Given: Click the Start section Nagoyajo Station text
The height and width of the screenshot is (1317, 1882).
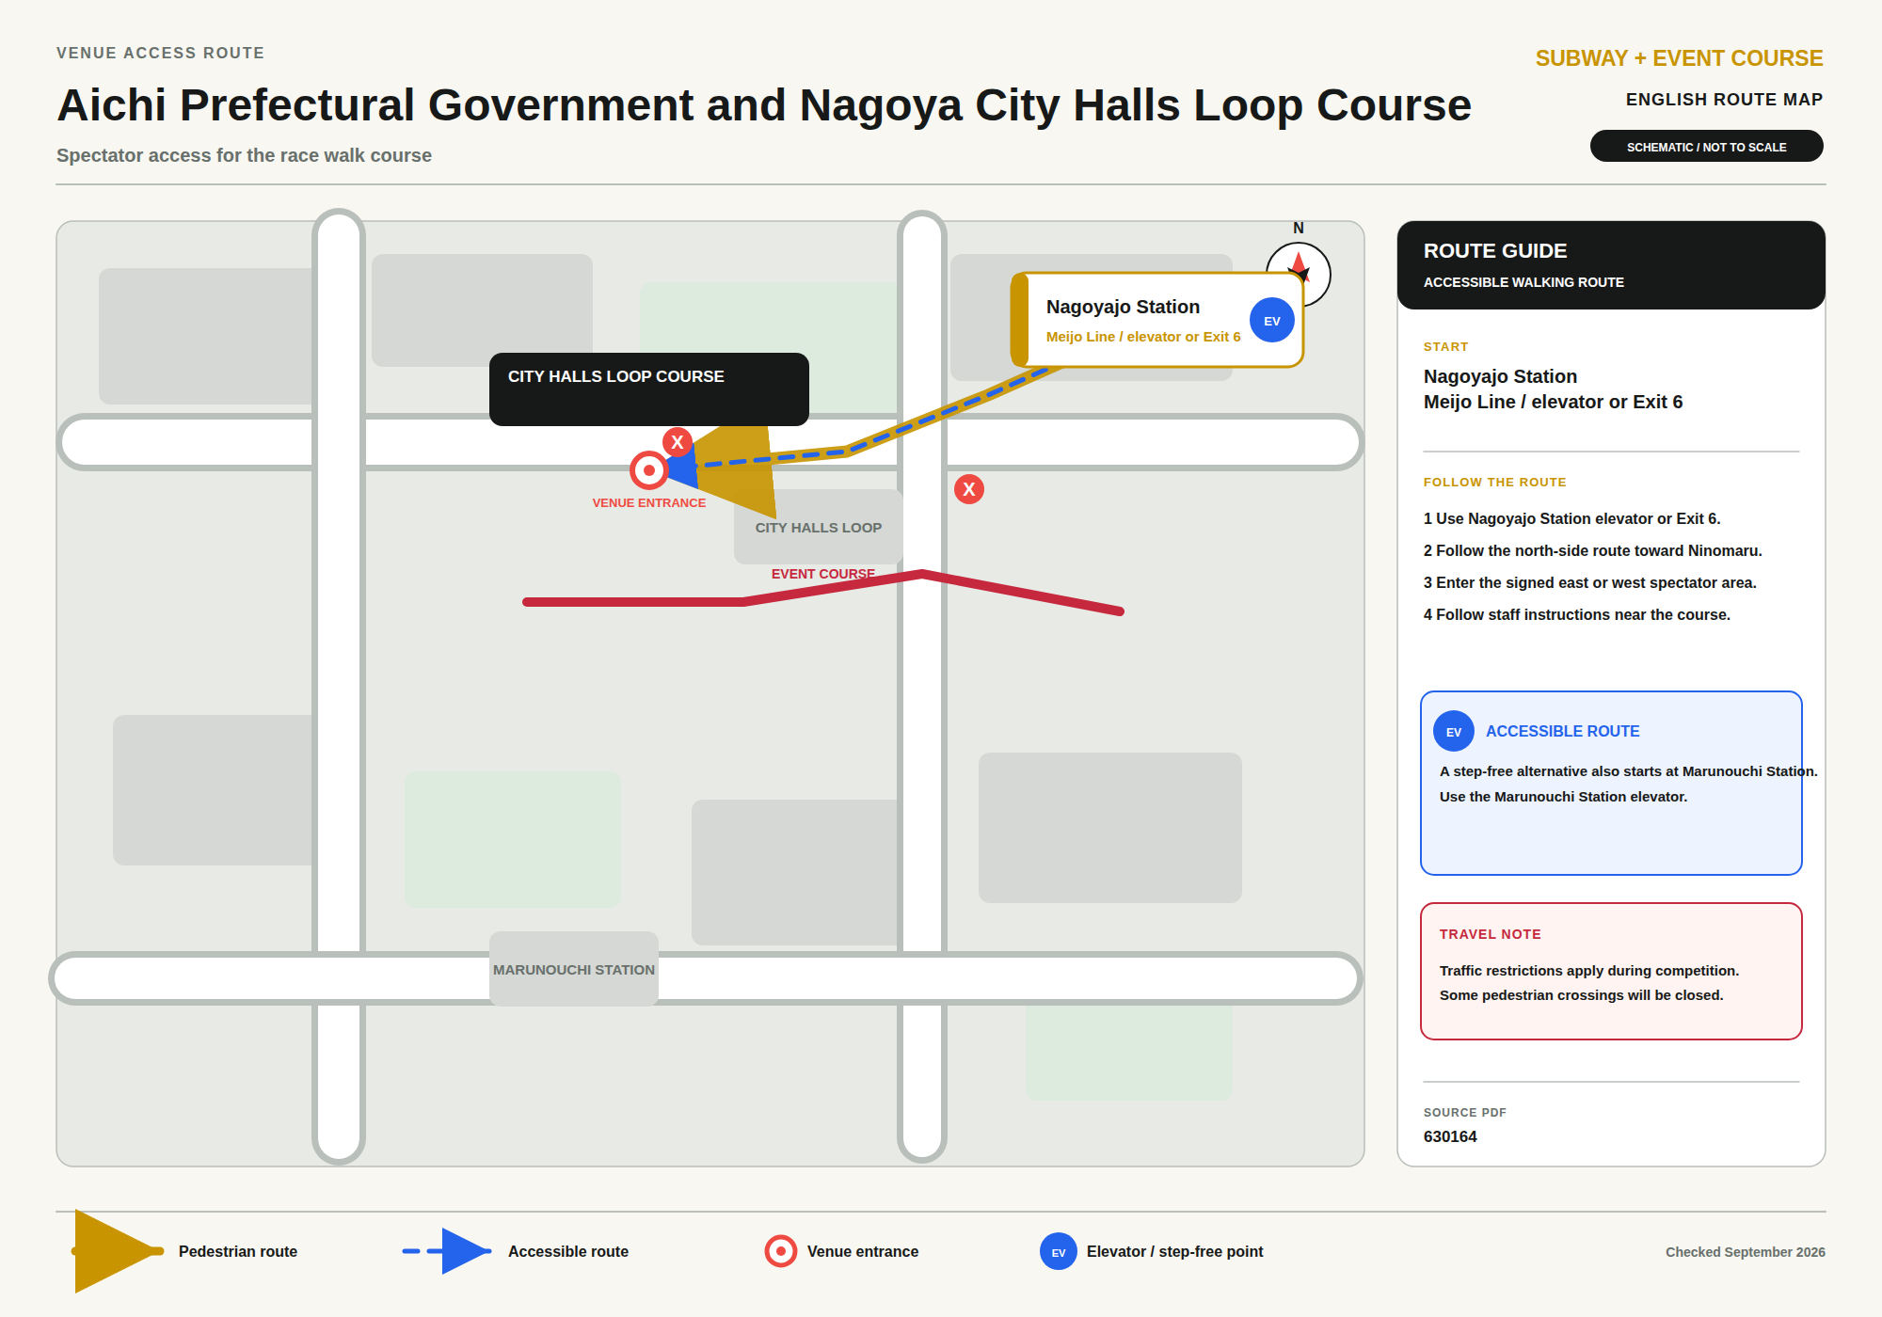Looking at the screenshot, I should click(x=1501, y=376).
